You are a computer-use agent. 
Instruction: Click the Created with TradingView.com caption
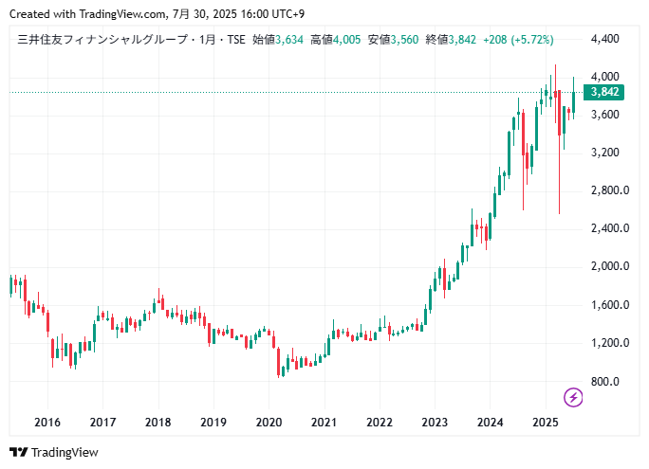click(157, 14)
